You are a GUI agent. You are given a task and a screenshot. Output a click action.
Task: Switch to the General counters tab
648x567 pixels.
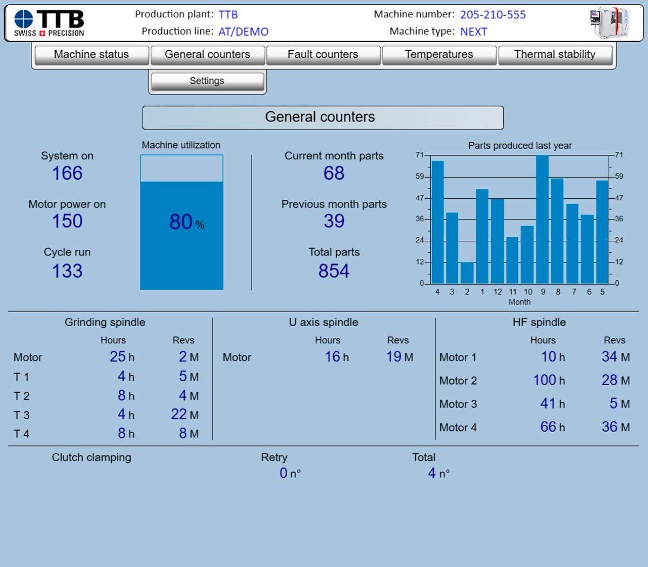pos(207,55)
